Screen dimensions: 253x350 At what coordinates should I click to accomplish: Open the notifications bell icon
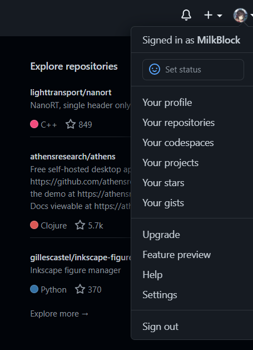click(x=186, y=15)
